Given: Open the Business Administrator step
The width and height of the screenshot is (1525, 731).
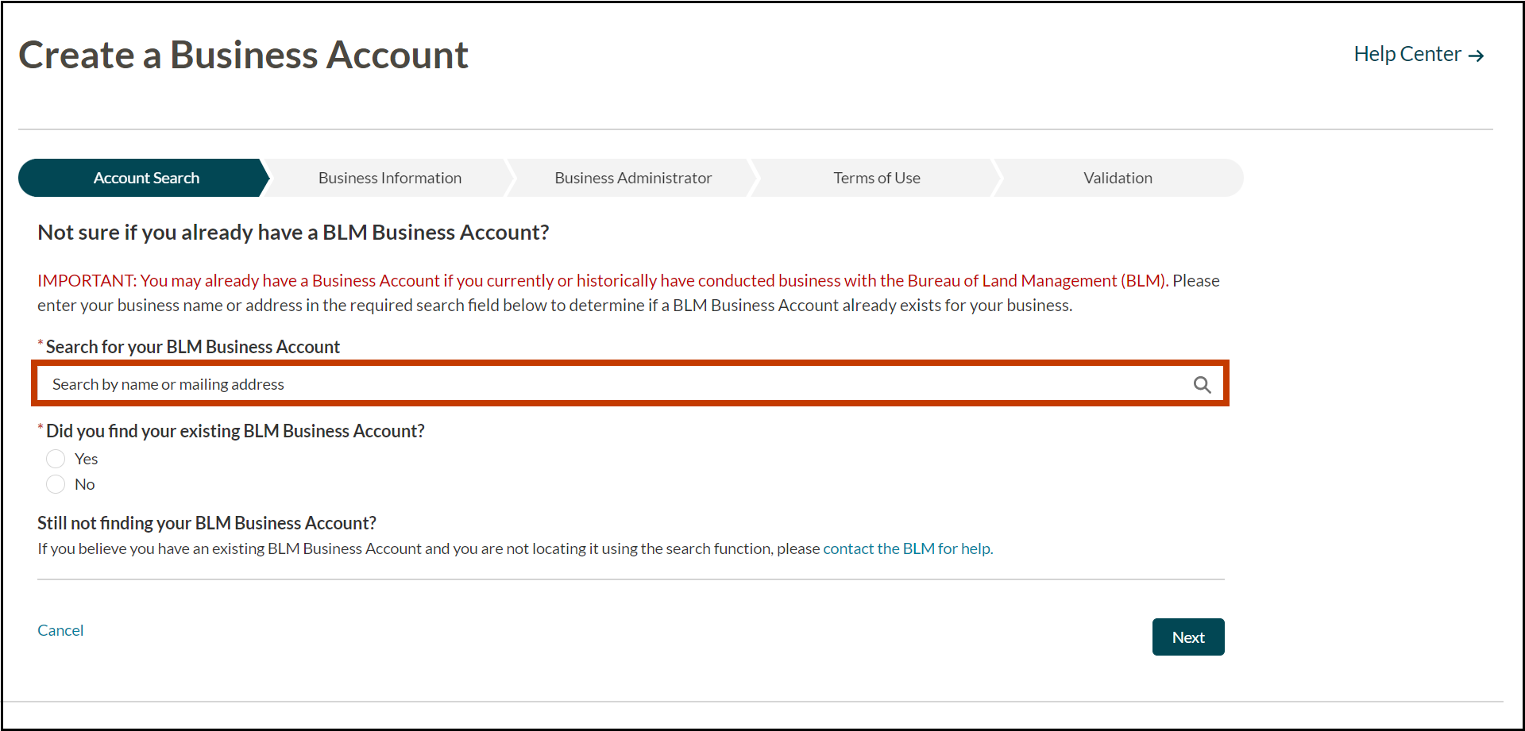Looking at the screenshot, I should click(633, 178).
